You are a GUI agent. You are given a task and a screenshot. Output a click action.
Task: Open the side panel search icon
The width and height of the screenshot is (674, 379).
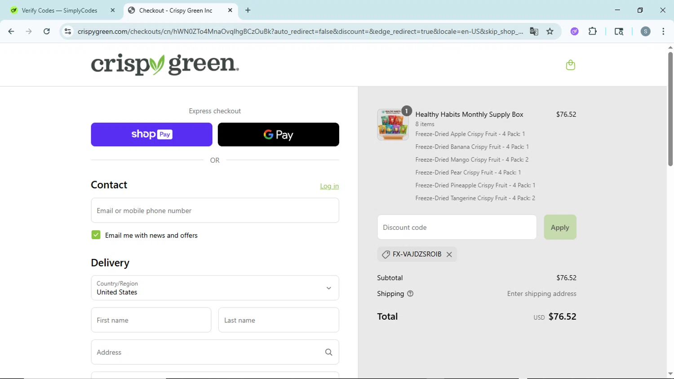click(619, 31)
